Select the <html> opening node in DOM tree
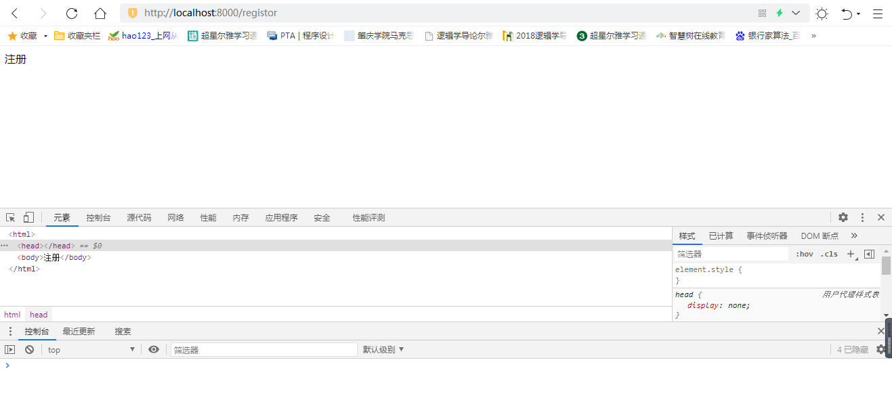 pos(22,235)
